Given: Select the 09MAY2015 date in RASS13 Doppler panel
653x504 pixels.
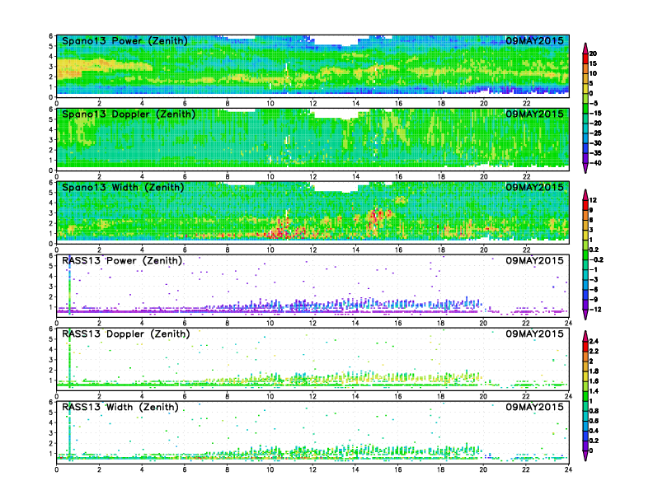Looking at the screenshot, I should coord(534,334).
